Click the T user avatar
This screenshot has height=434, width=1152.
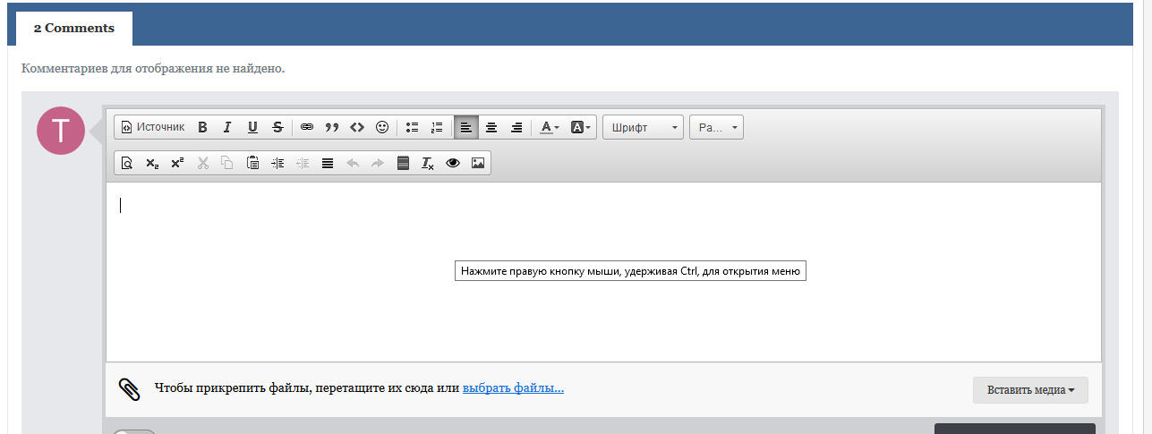[60, 131]
